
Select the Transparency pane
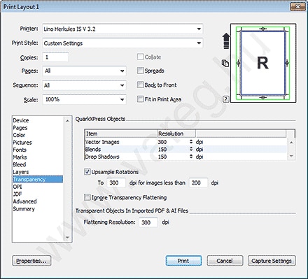[x=38, y=179]
